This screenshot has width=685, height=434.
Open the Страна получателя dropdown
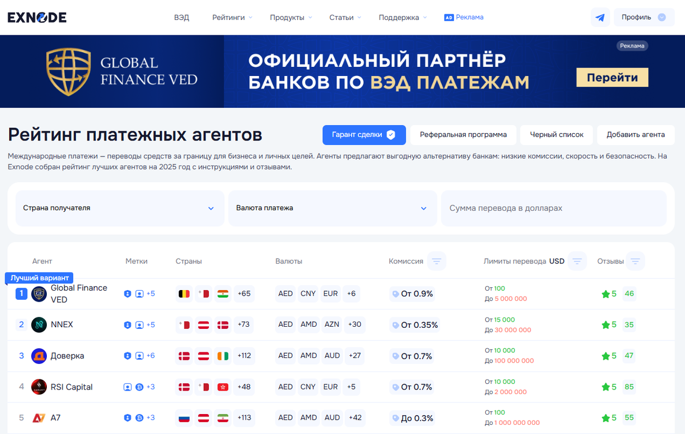tap(119, 208)
